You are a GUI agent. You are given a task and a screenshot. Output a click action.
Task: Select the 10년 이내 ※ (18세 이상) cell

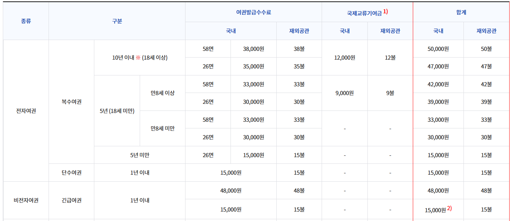pyautogui.click(x=139, y=58)
